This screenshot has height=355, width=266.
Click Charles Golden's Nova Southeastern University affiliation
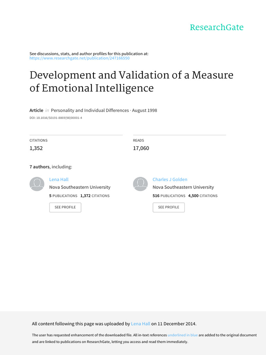click(x=183, y=187)
